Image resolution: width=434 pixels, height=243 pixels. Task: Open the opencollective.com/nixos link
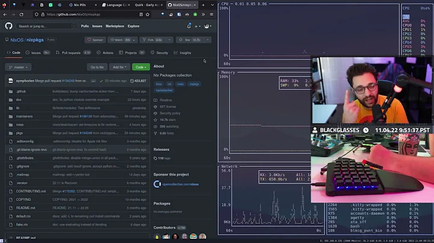coord(180,184)
